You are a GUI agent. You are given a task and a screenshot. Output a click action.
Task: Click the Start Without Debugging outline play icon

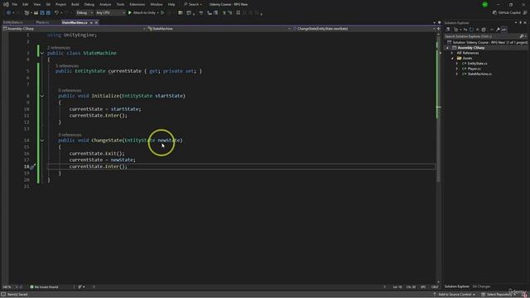click(162, 12)
